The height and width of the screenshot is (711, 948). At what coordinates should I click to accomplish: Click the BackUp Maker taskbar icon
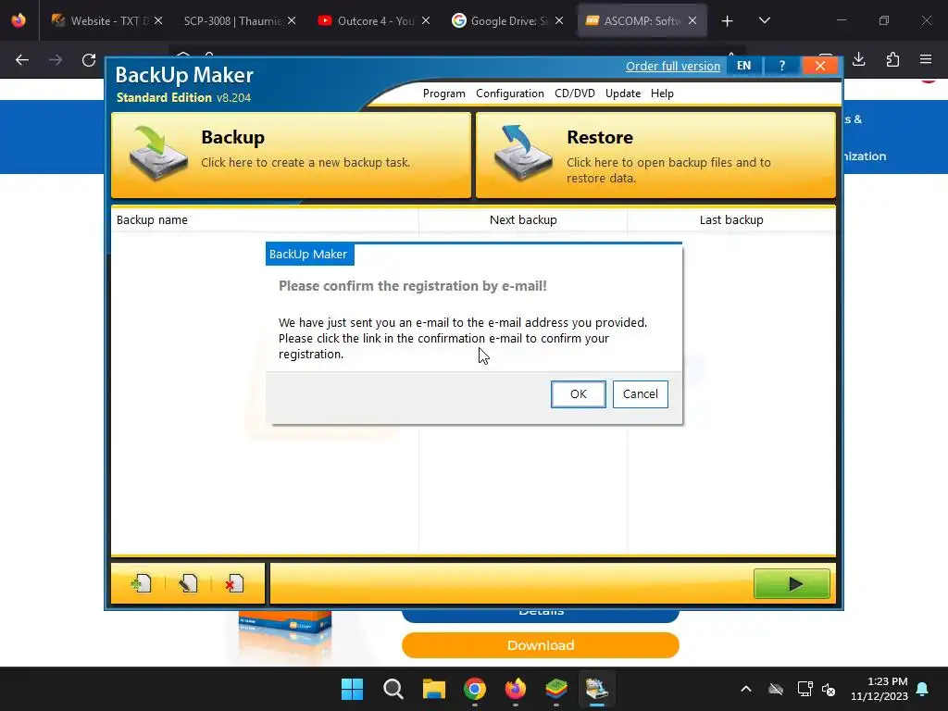click(x=597, y=689)
